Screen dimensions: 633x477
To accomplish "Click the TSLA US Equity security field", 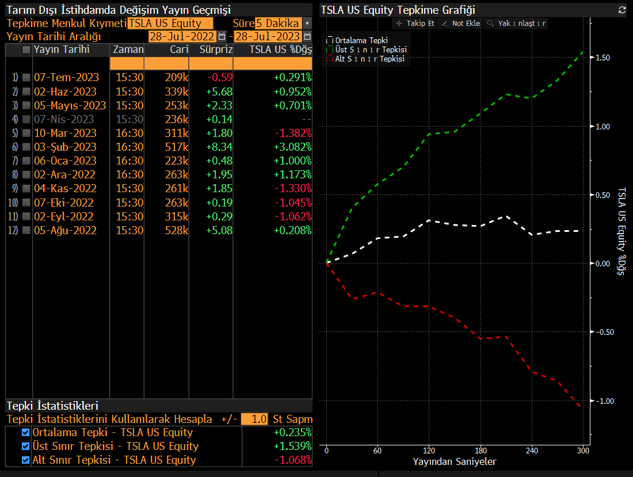I will click(x=170, y=24).
